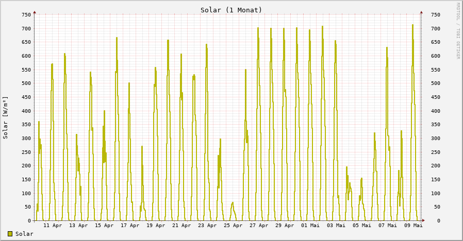Image resolution: width=463 pixels, height=241 pixels.
Task: Click the left y-axis value '250'
Action: 26,152
